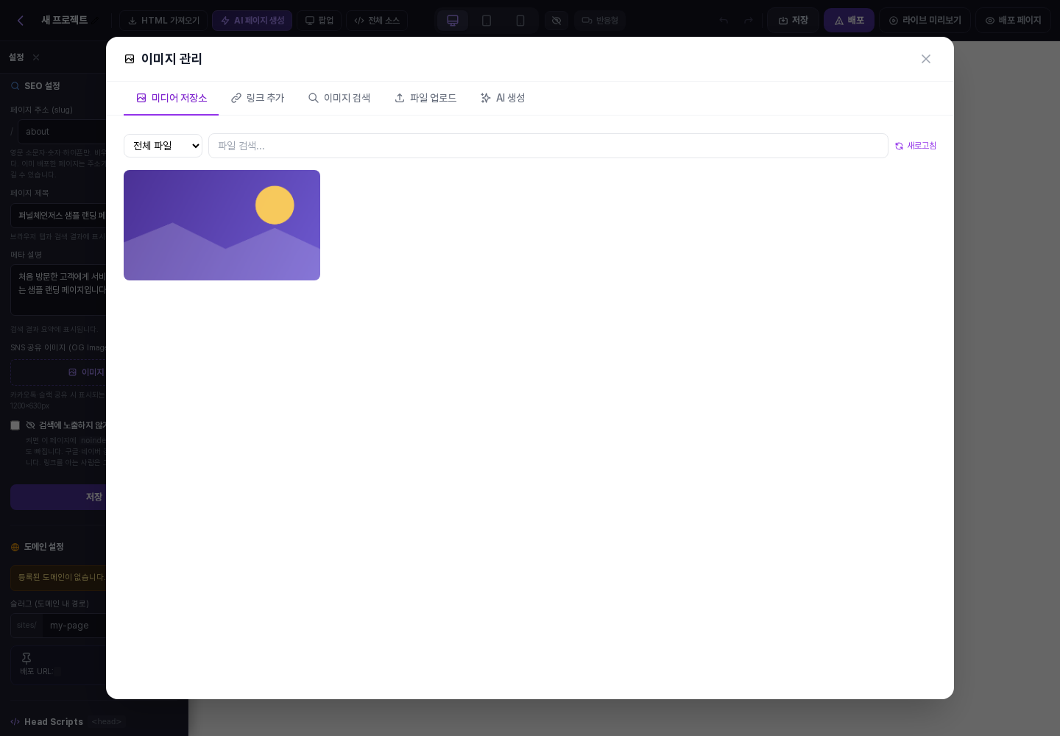Click AI 페이지 생성 in the editor toolbar
Viewport: 1060px width, 736px height.
[x=252, y=21]
